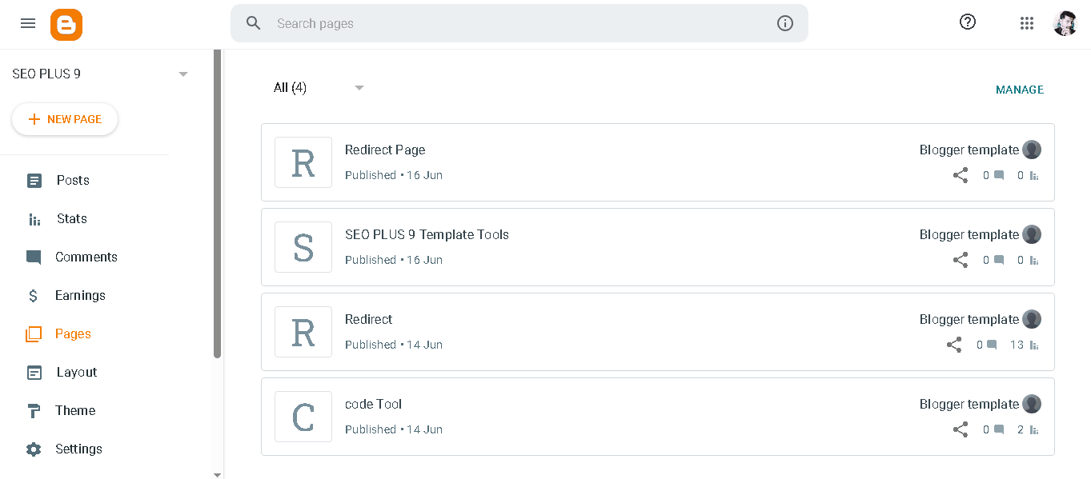This screenshot has height=479, width=1091.
Task: Open the account profile avatar
Action: [1065, 23]
